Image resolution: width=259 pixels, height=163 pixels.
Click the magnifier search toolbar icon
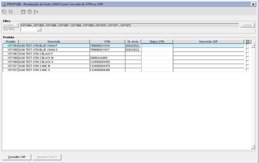11,12
